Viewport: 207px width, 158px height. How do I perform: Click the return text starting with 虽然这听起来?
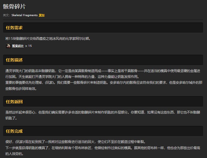click(x=103, y=112)
